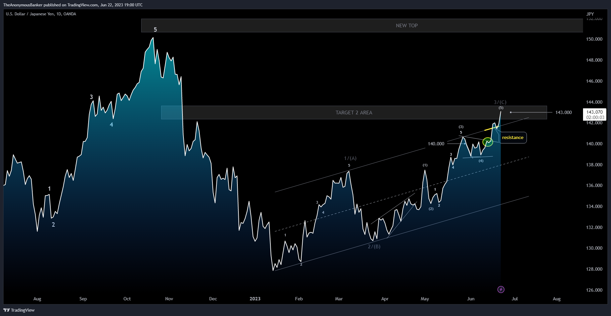The image size is (611, 316).
Task: Click the 126.000 price axis label
Action: coord(594,290)
